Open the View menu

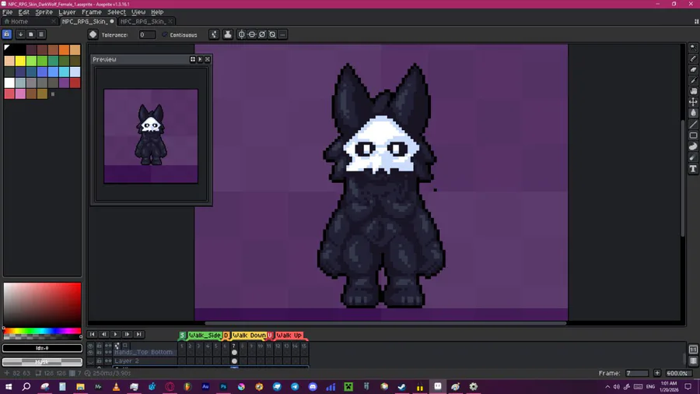138,12
